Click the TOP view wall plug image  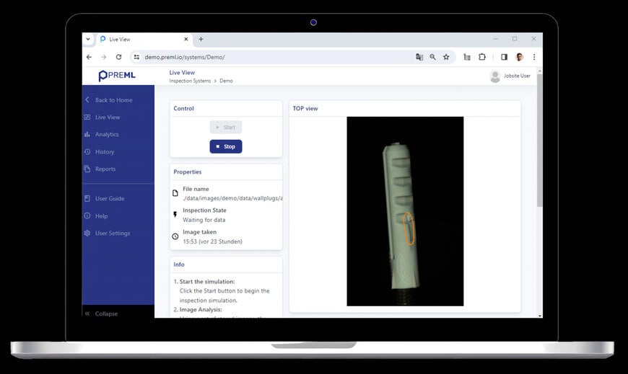tap(405, 211)
